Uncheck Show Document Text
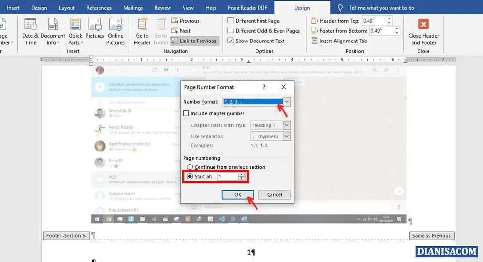Screen dimensions: 483x262 pos(231,41)
